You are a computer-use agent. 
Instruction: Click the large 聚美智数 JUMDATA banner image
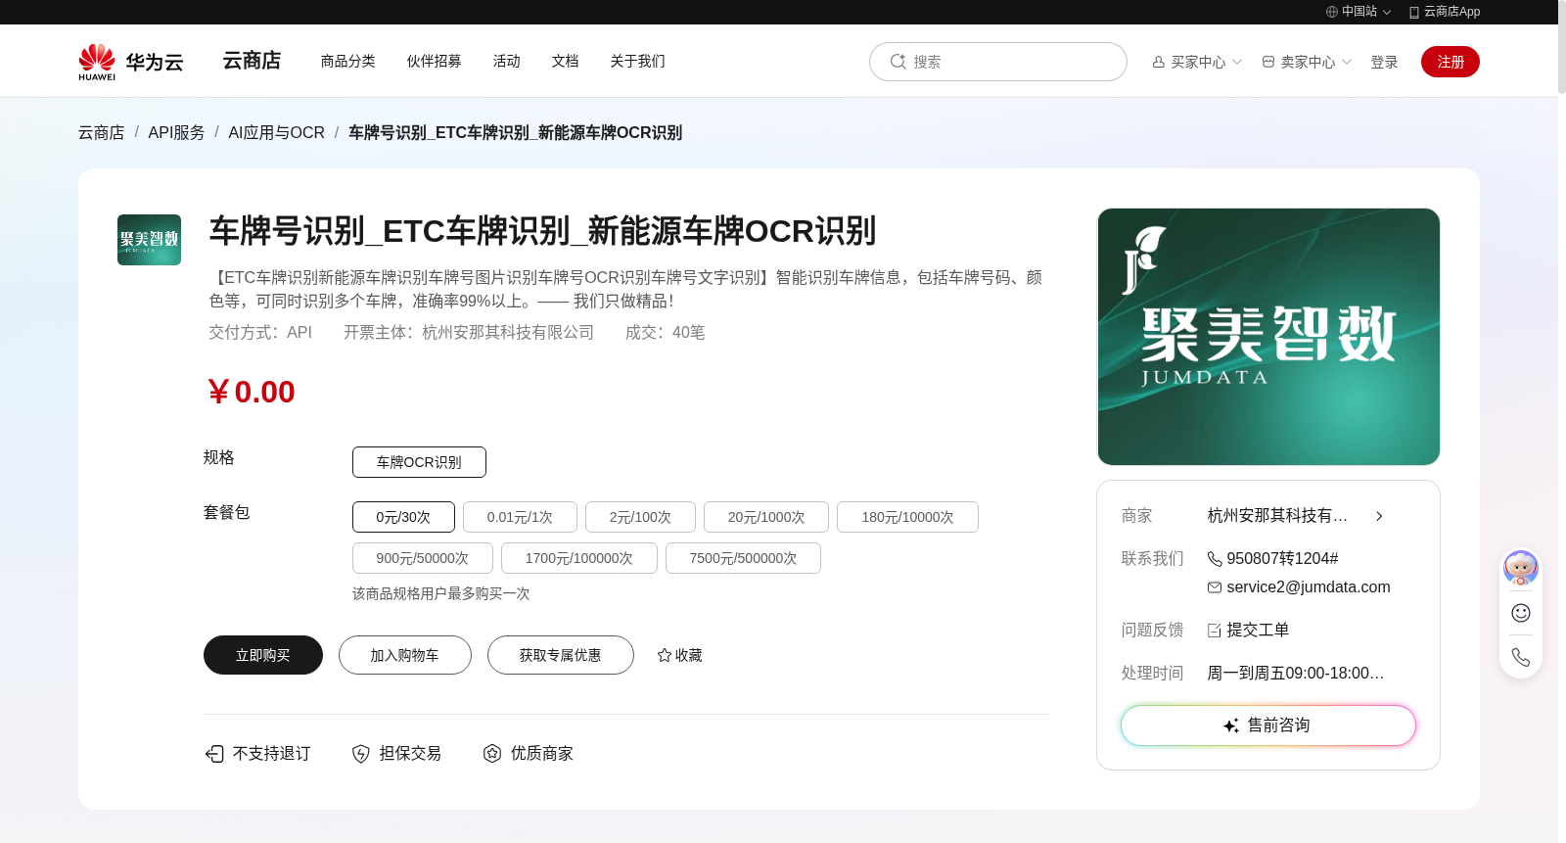point(1268,337)
